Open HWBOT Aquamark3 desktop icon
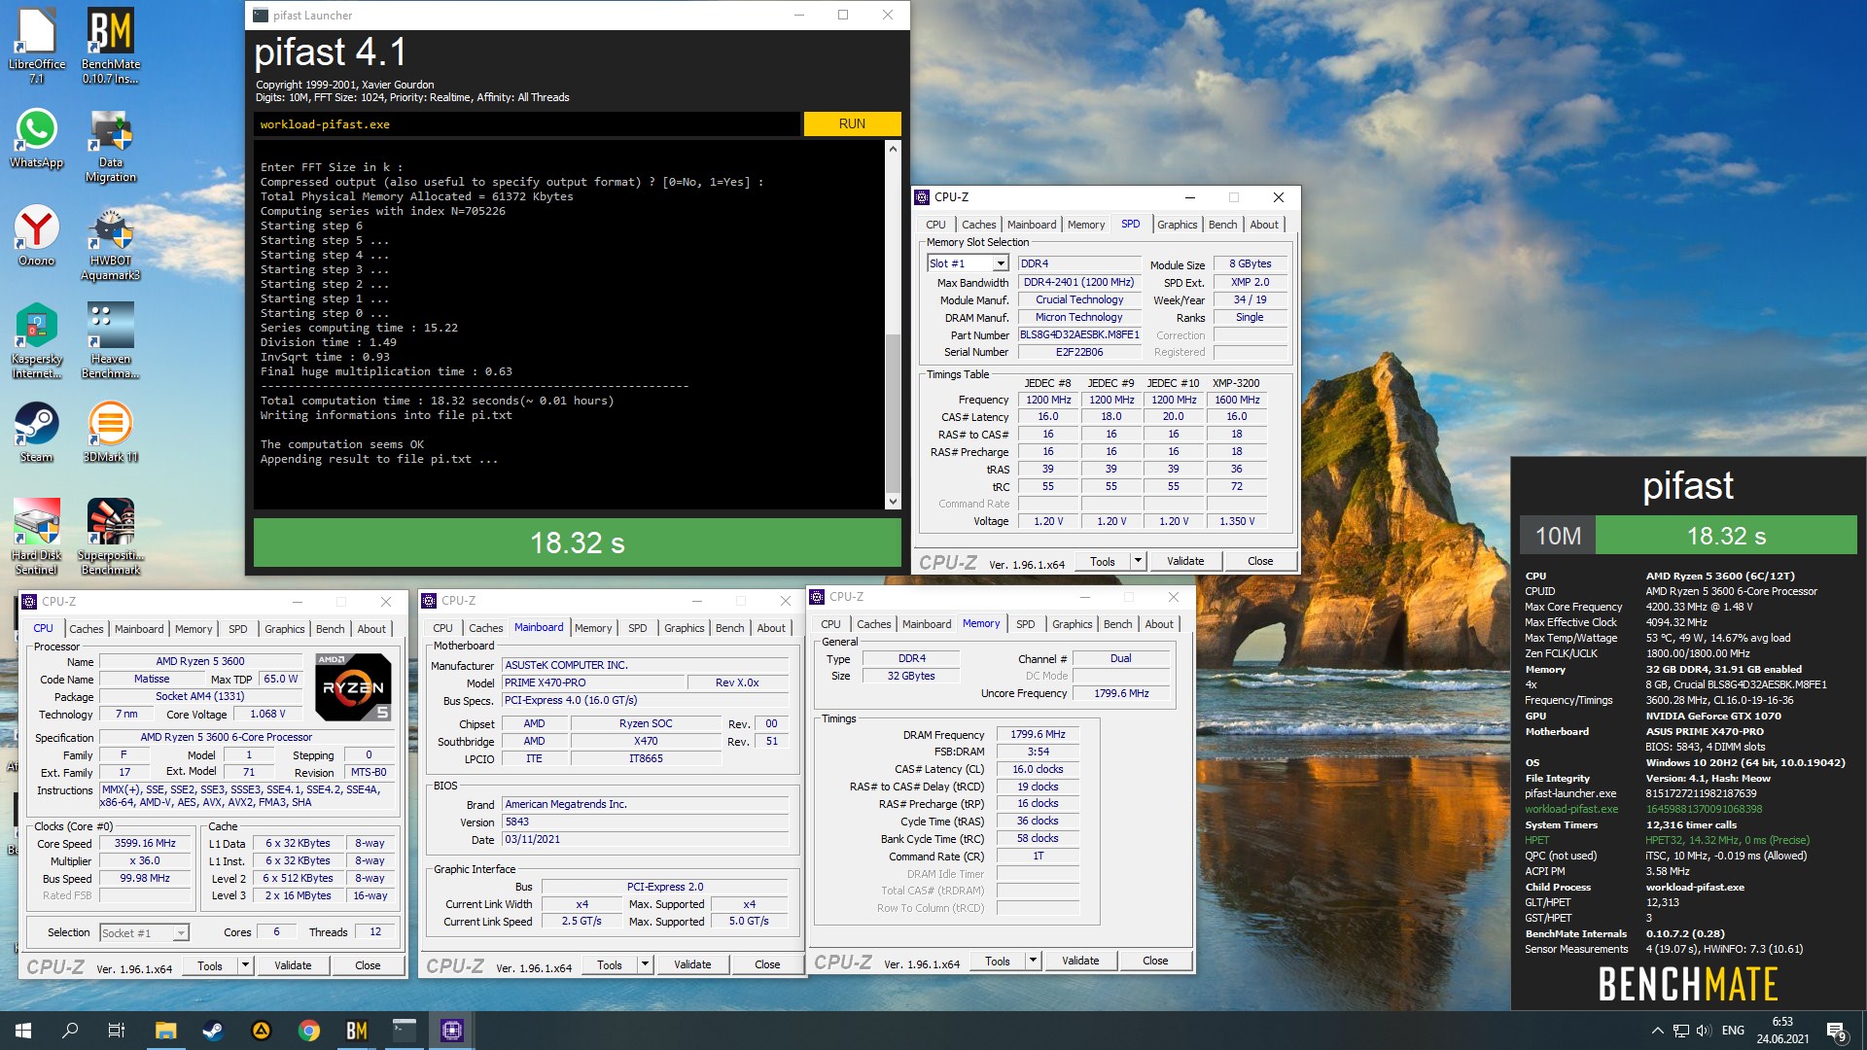Image resolution: width=1867 pixels, height=1050 pixels. pos(111,244)
